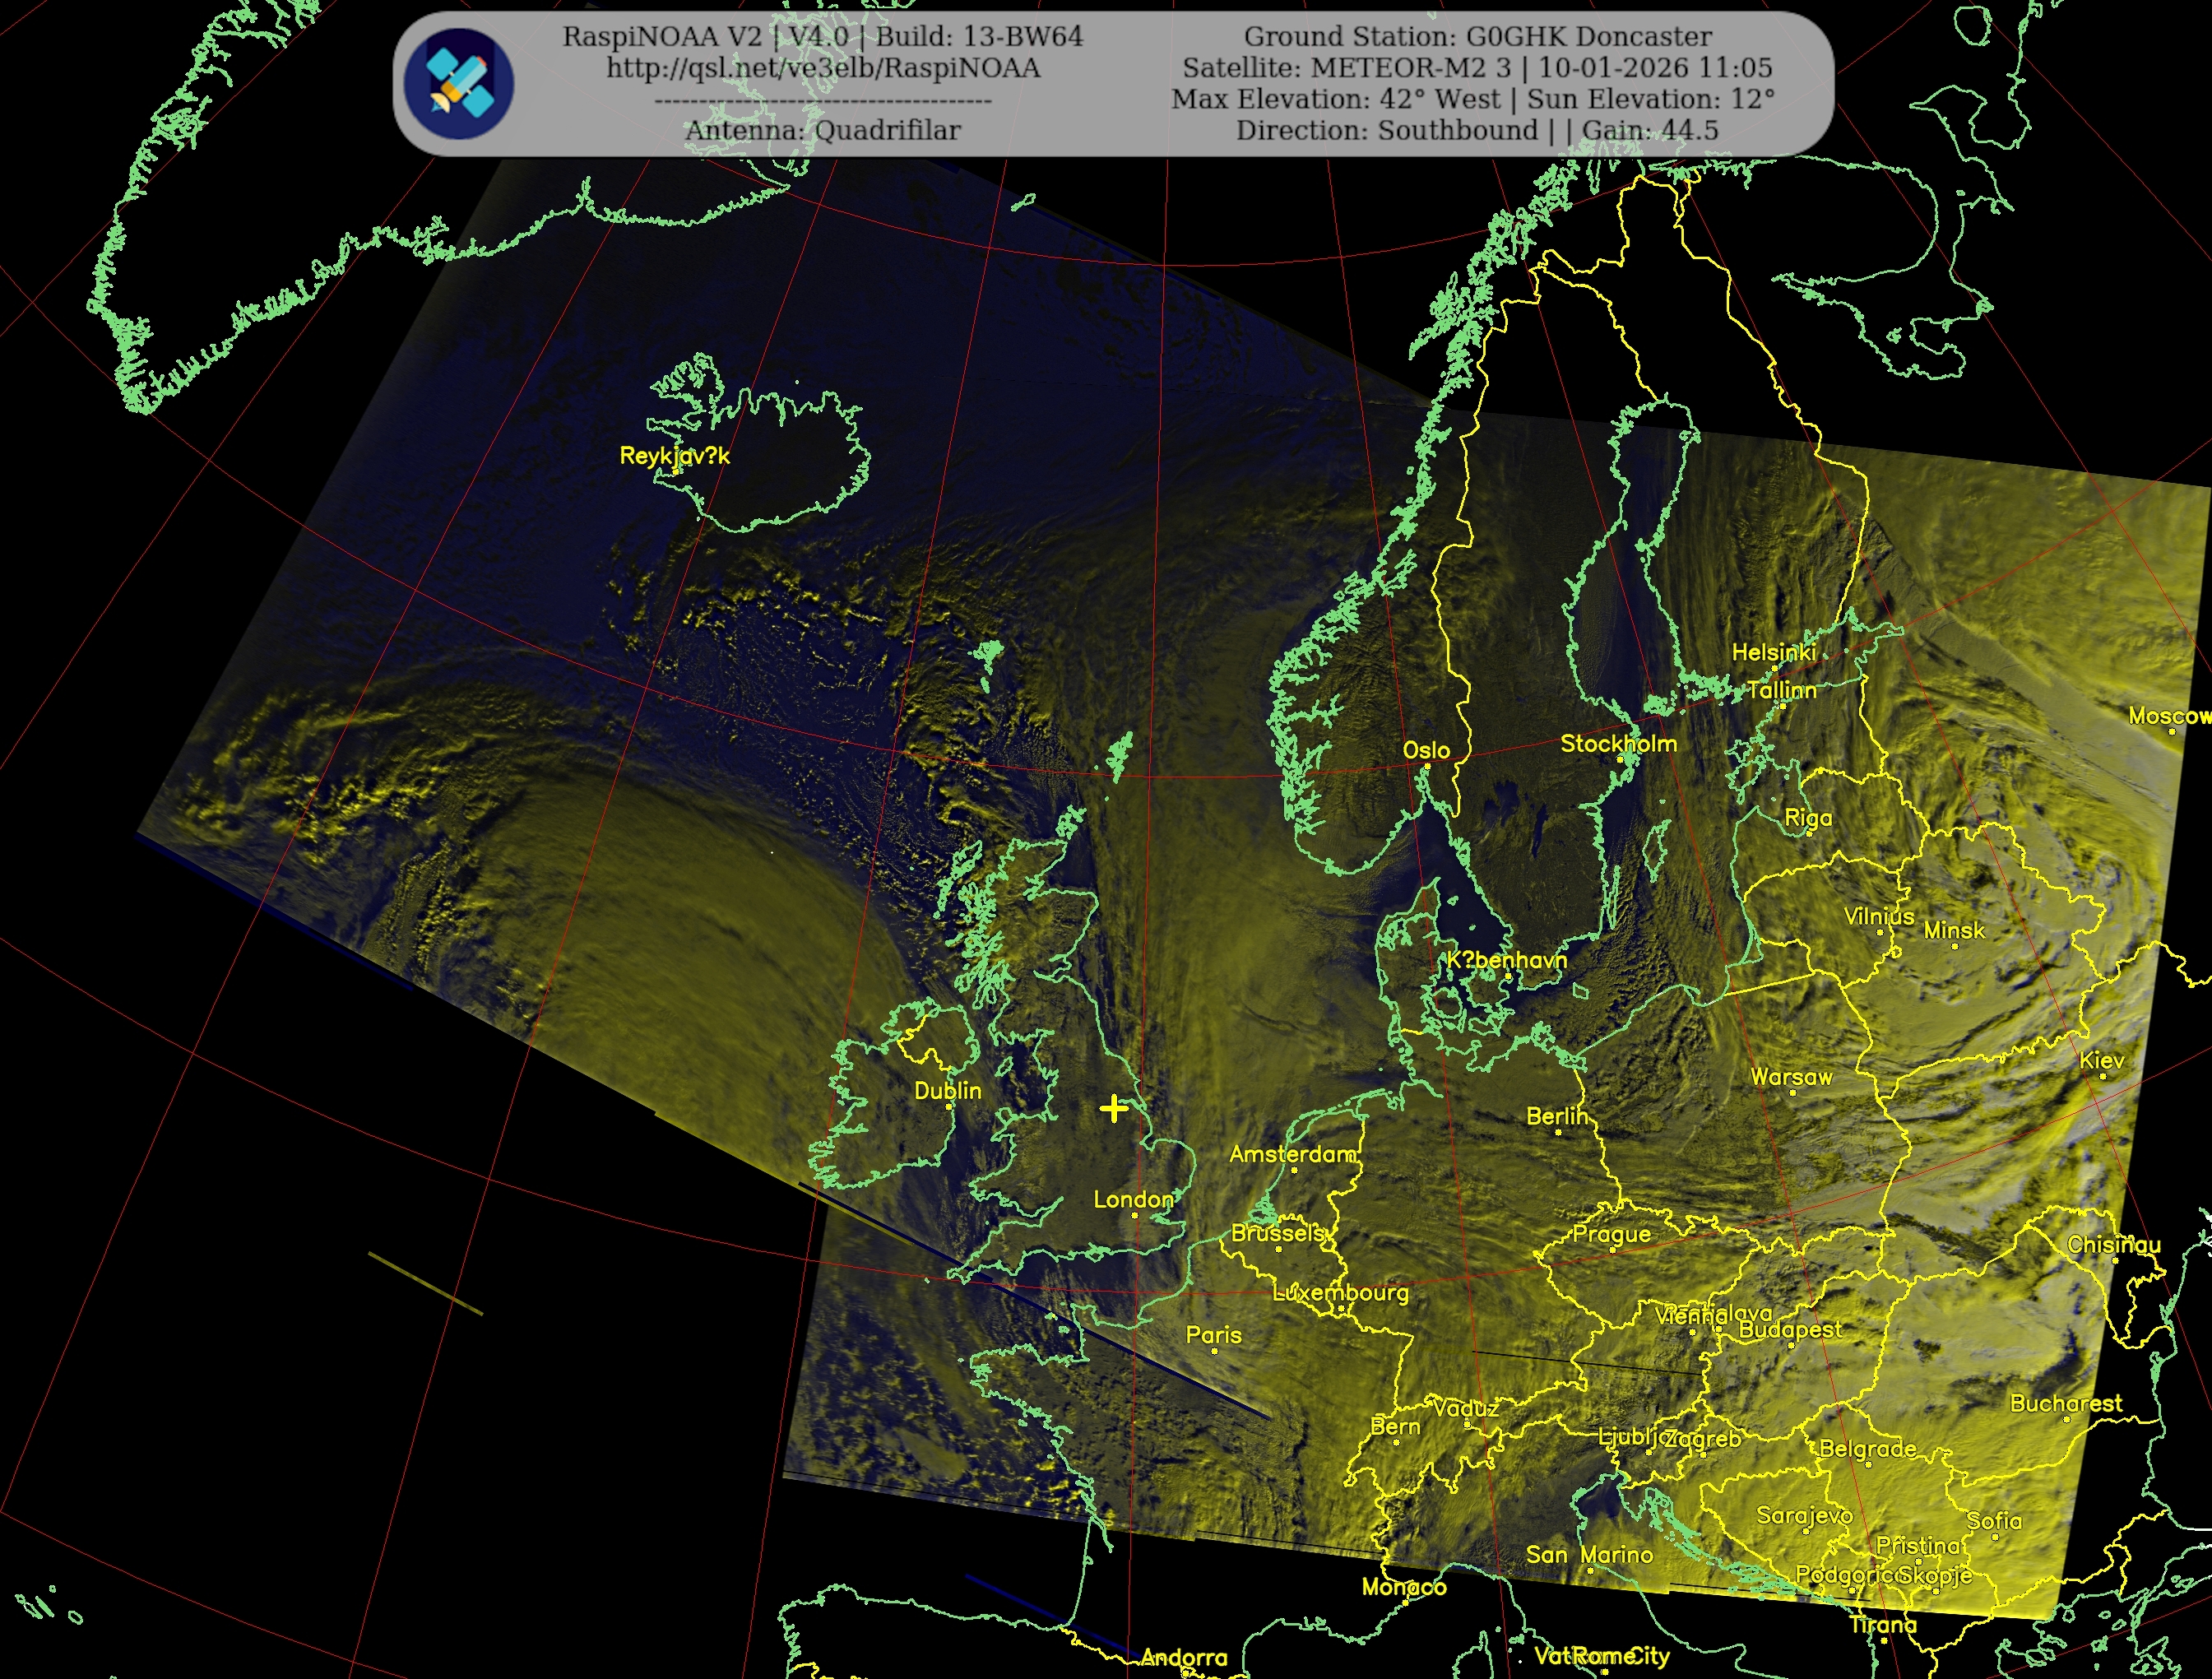This screenshot has width=2212, height=1679.
Task: Click the Paris city label
Action: pyautogui.click(x=1213, y=1335)
